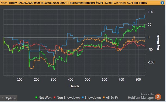166x102 pixels.
Task: Select the green Net Won legend swatch
Action: tap(36, 97)
